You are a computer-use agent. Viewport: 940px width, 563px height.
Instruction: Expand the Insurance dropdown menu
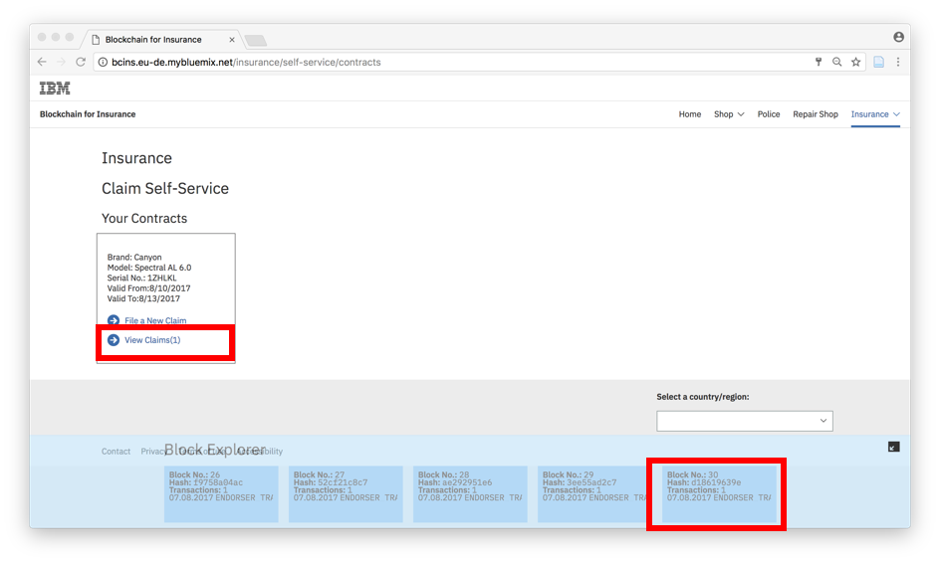(875, 114)
